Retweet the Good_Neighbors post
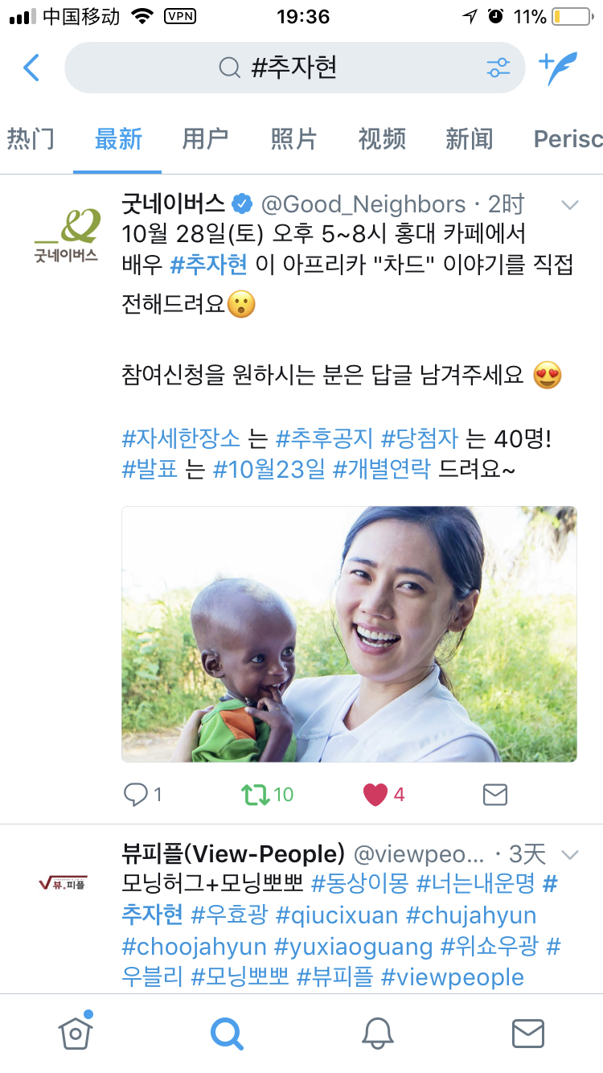The width and height of the screenshot is (603, 1073). coord(255,795)
